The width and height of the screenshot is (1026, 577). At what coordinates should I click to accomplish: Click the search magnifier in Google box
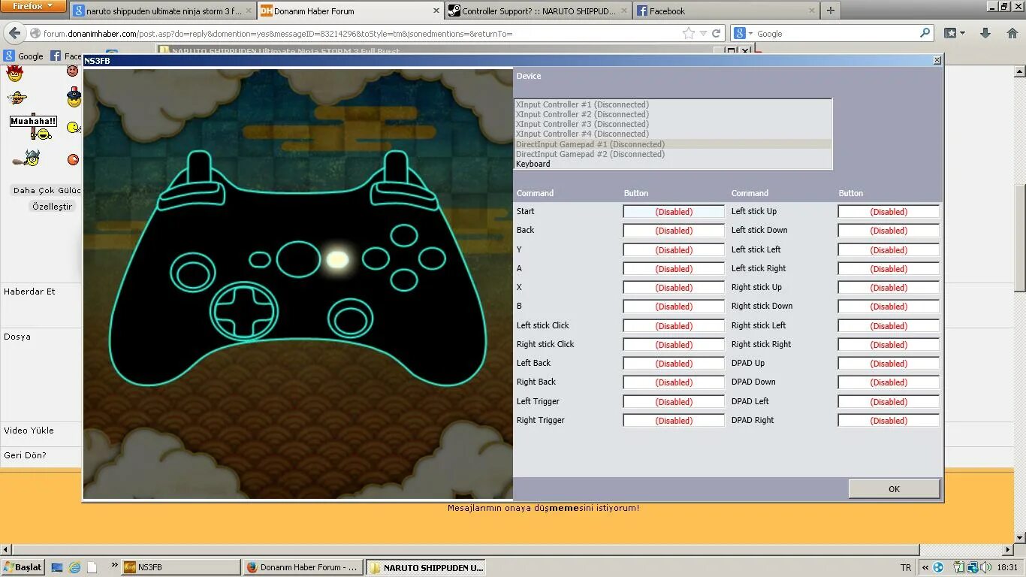click(x=925, y=33)
